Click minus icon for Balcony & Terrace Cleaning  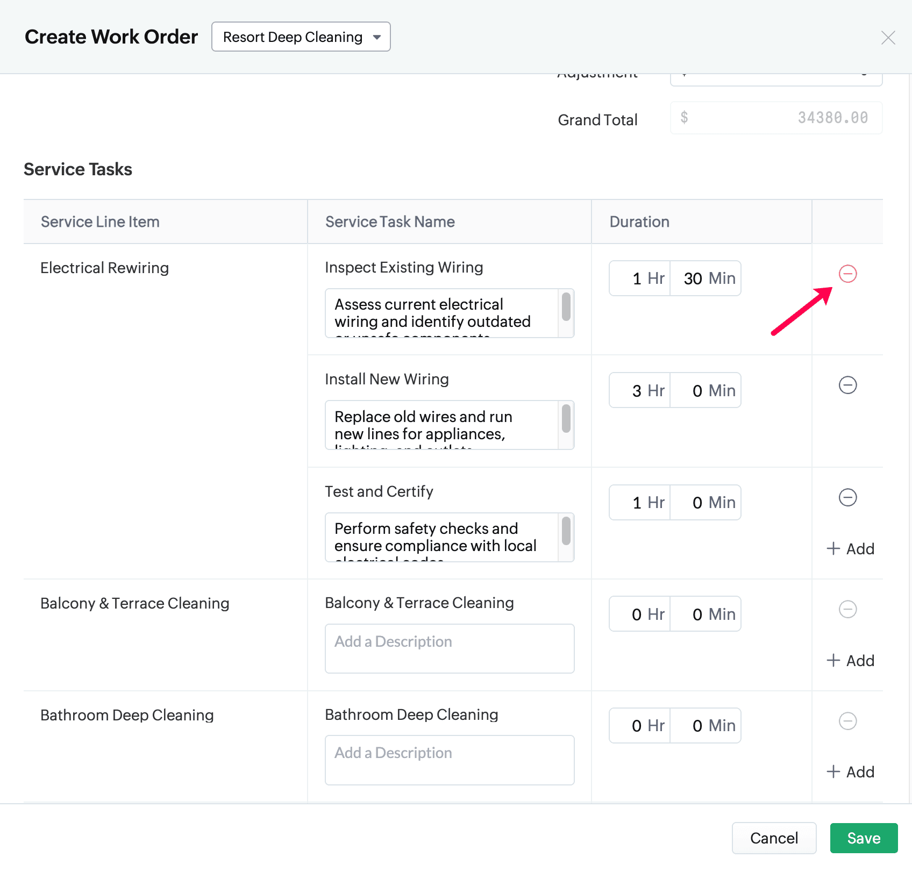(847, 610)
